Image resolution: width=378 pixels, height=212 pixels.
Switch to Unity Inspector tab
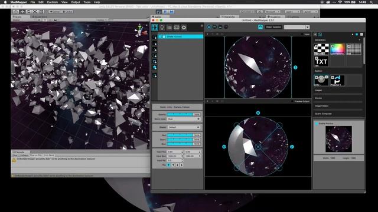tap(275, 17)
